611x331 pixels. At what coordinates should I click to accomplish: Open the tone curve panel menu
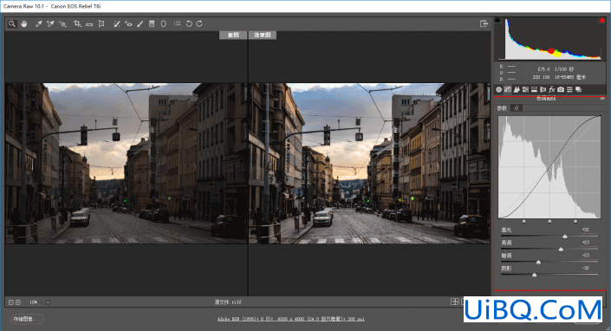coord(602,99)
